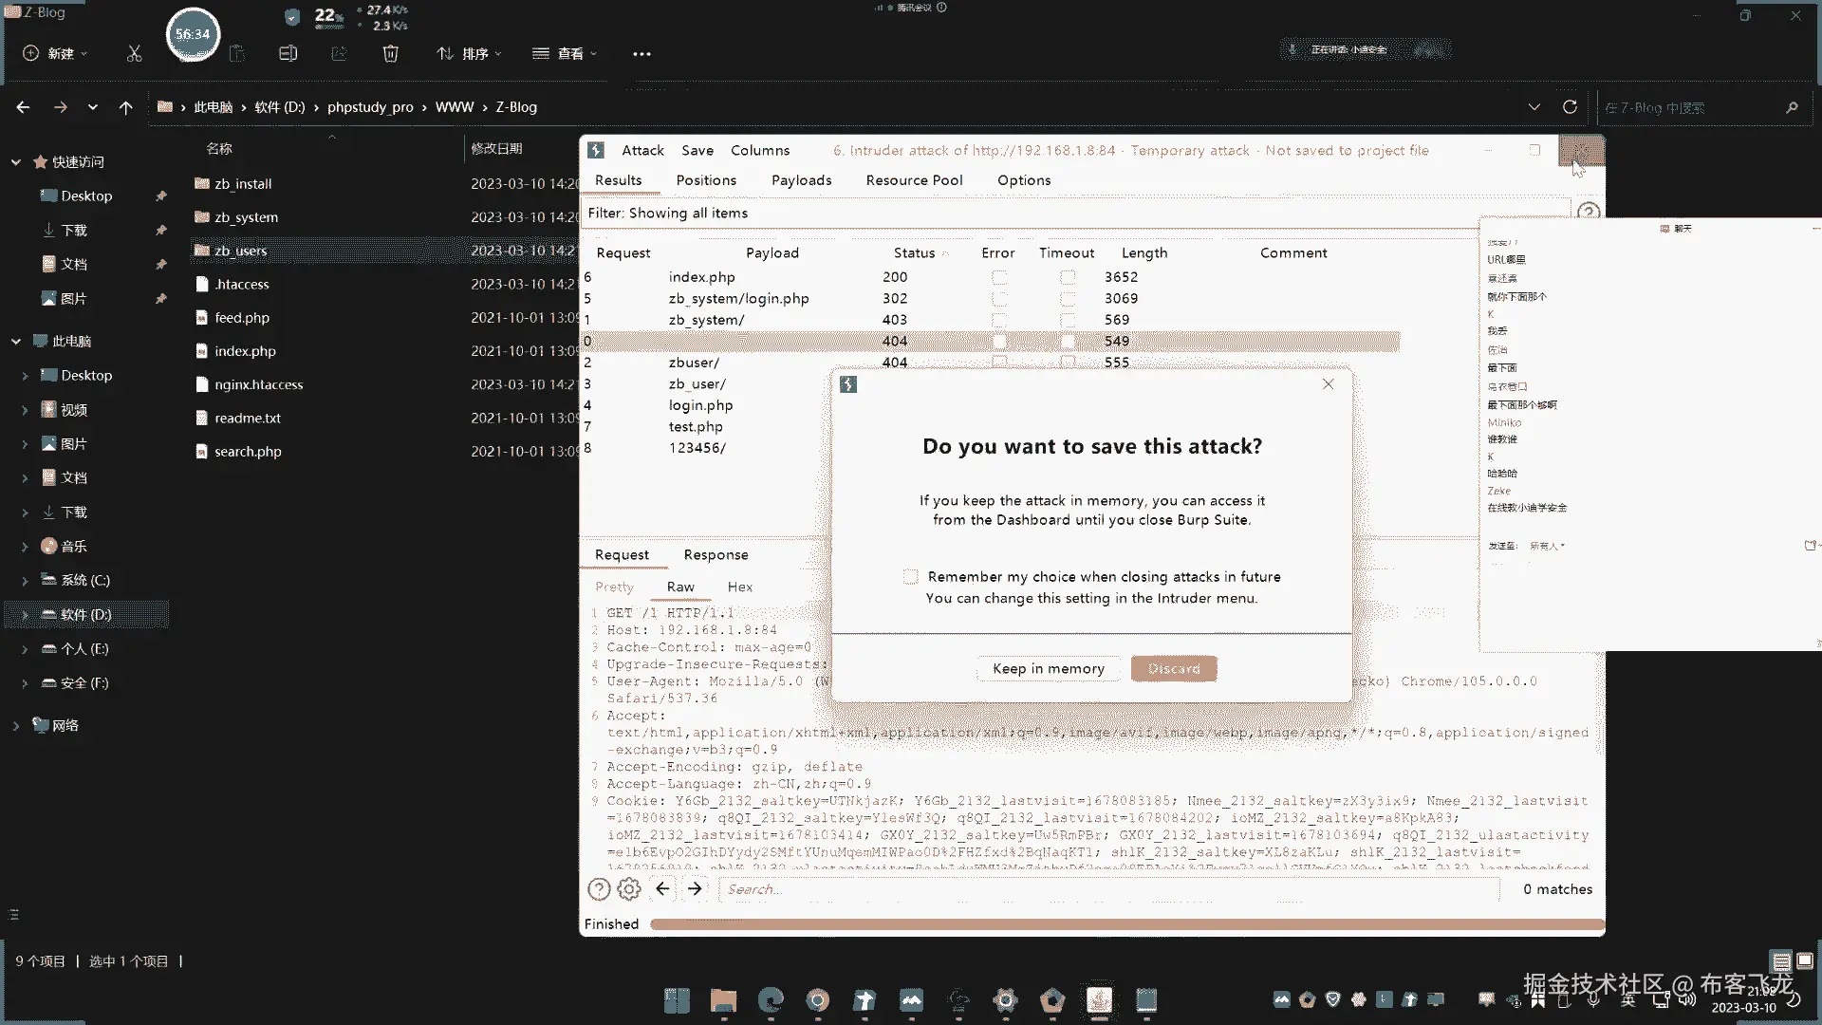1822x1025 pixels.
Task: Toggle Timeout checkbox for zb_system/login.php row
Action: (x=1068, y=299)
